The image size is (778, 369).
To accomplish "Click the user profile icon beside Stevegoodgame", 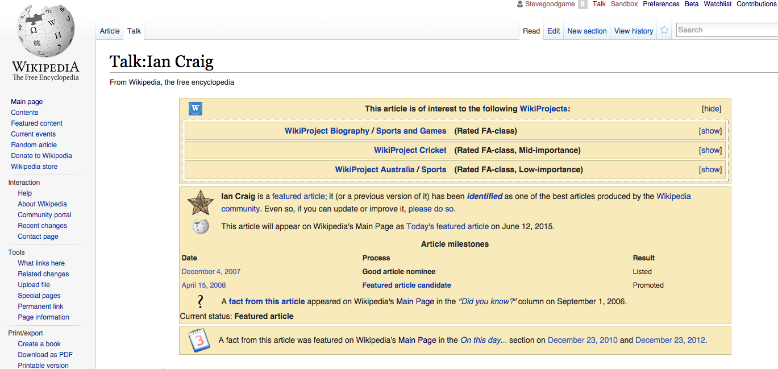I will [519, 4].
